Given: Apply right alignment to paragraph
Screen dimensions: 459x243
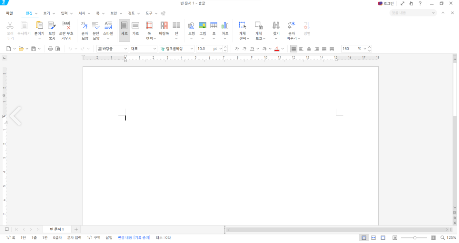Looking at the screenshot, I should [x=316, y=49].
